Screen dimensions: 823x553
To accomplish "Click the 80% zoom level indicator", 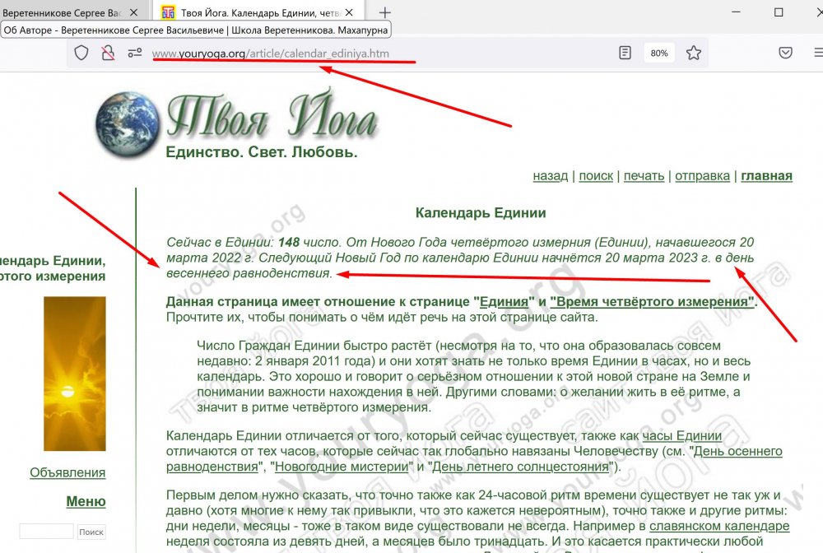I will pos(658,53).
